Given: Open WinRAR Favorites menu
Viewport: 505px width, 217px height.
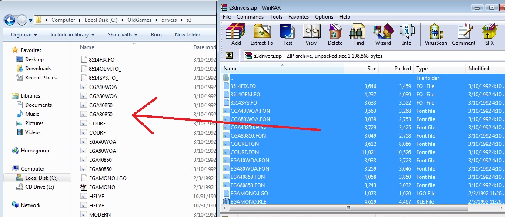Looking at the screenshot, I should [x=298, y=17].
